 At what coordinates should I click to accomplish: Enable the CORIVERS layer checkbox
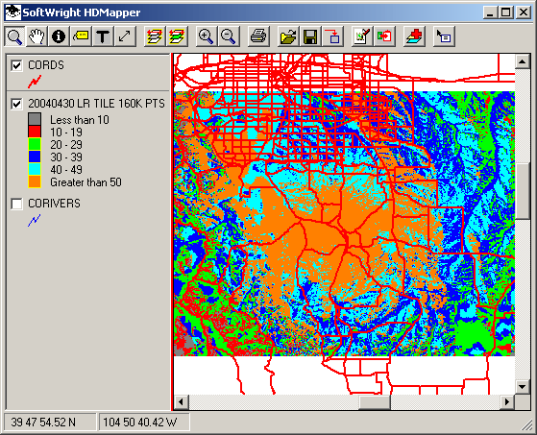[16, 204]
